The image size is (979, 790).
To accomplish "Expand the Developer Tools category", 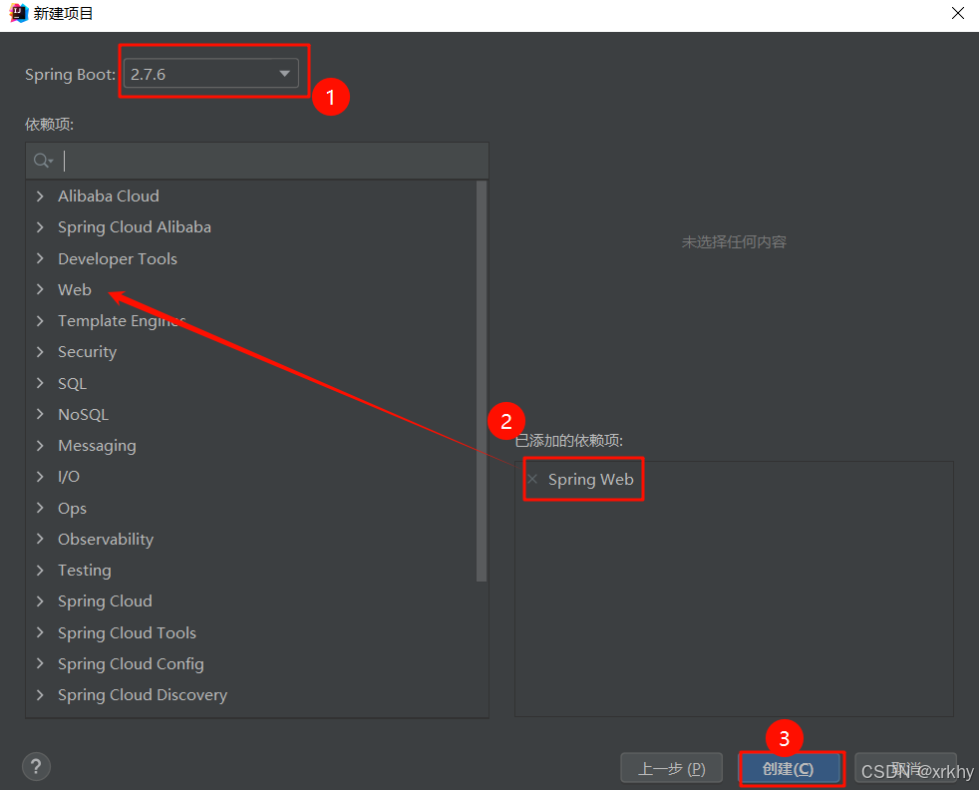I will coord(40,258).
